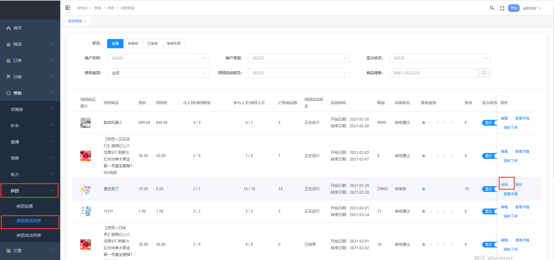554x260 pixels.
Task: Expand the 显示状态 dropdown
Action: click(x=439, y=58)
